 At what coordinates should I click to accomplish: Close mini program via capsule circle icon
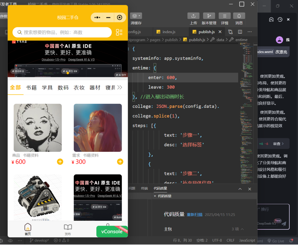[119, 17]
